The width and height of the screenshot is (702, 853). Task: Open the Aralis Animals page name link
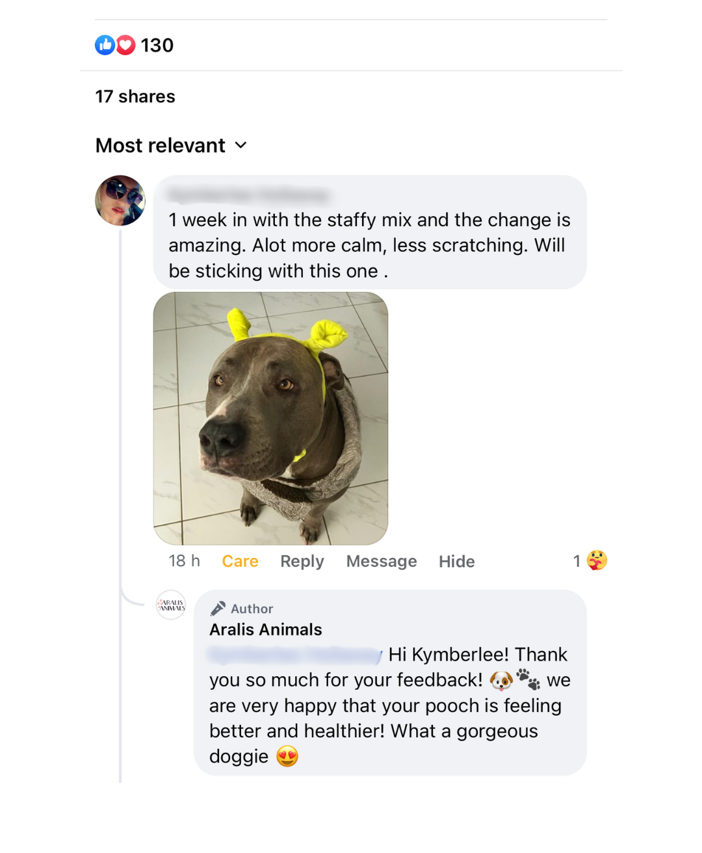pos(265,629)
